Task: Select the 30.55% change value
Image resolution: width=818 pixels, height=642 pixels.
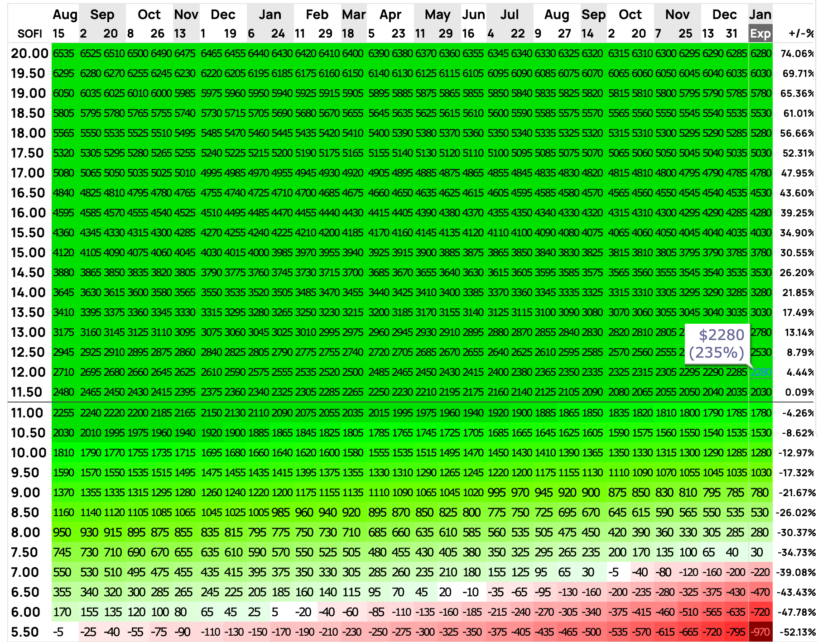Action: pyautogui.click(x=797, y=253)
